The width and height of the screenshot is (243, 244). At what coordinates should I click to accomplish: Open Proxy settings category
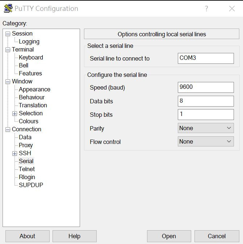(26, 145)
